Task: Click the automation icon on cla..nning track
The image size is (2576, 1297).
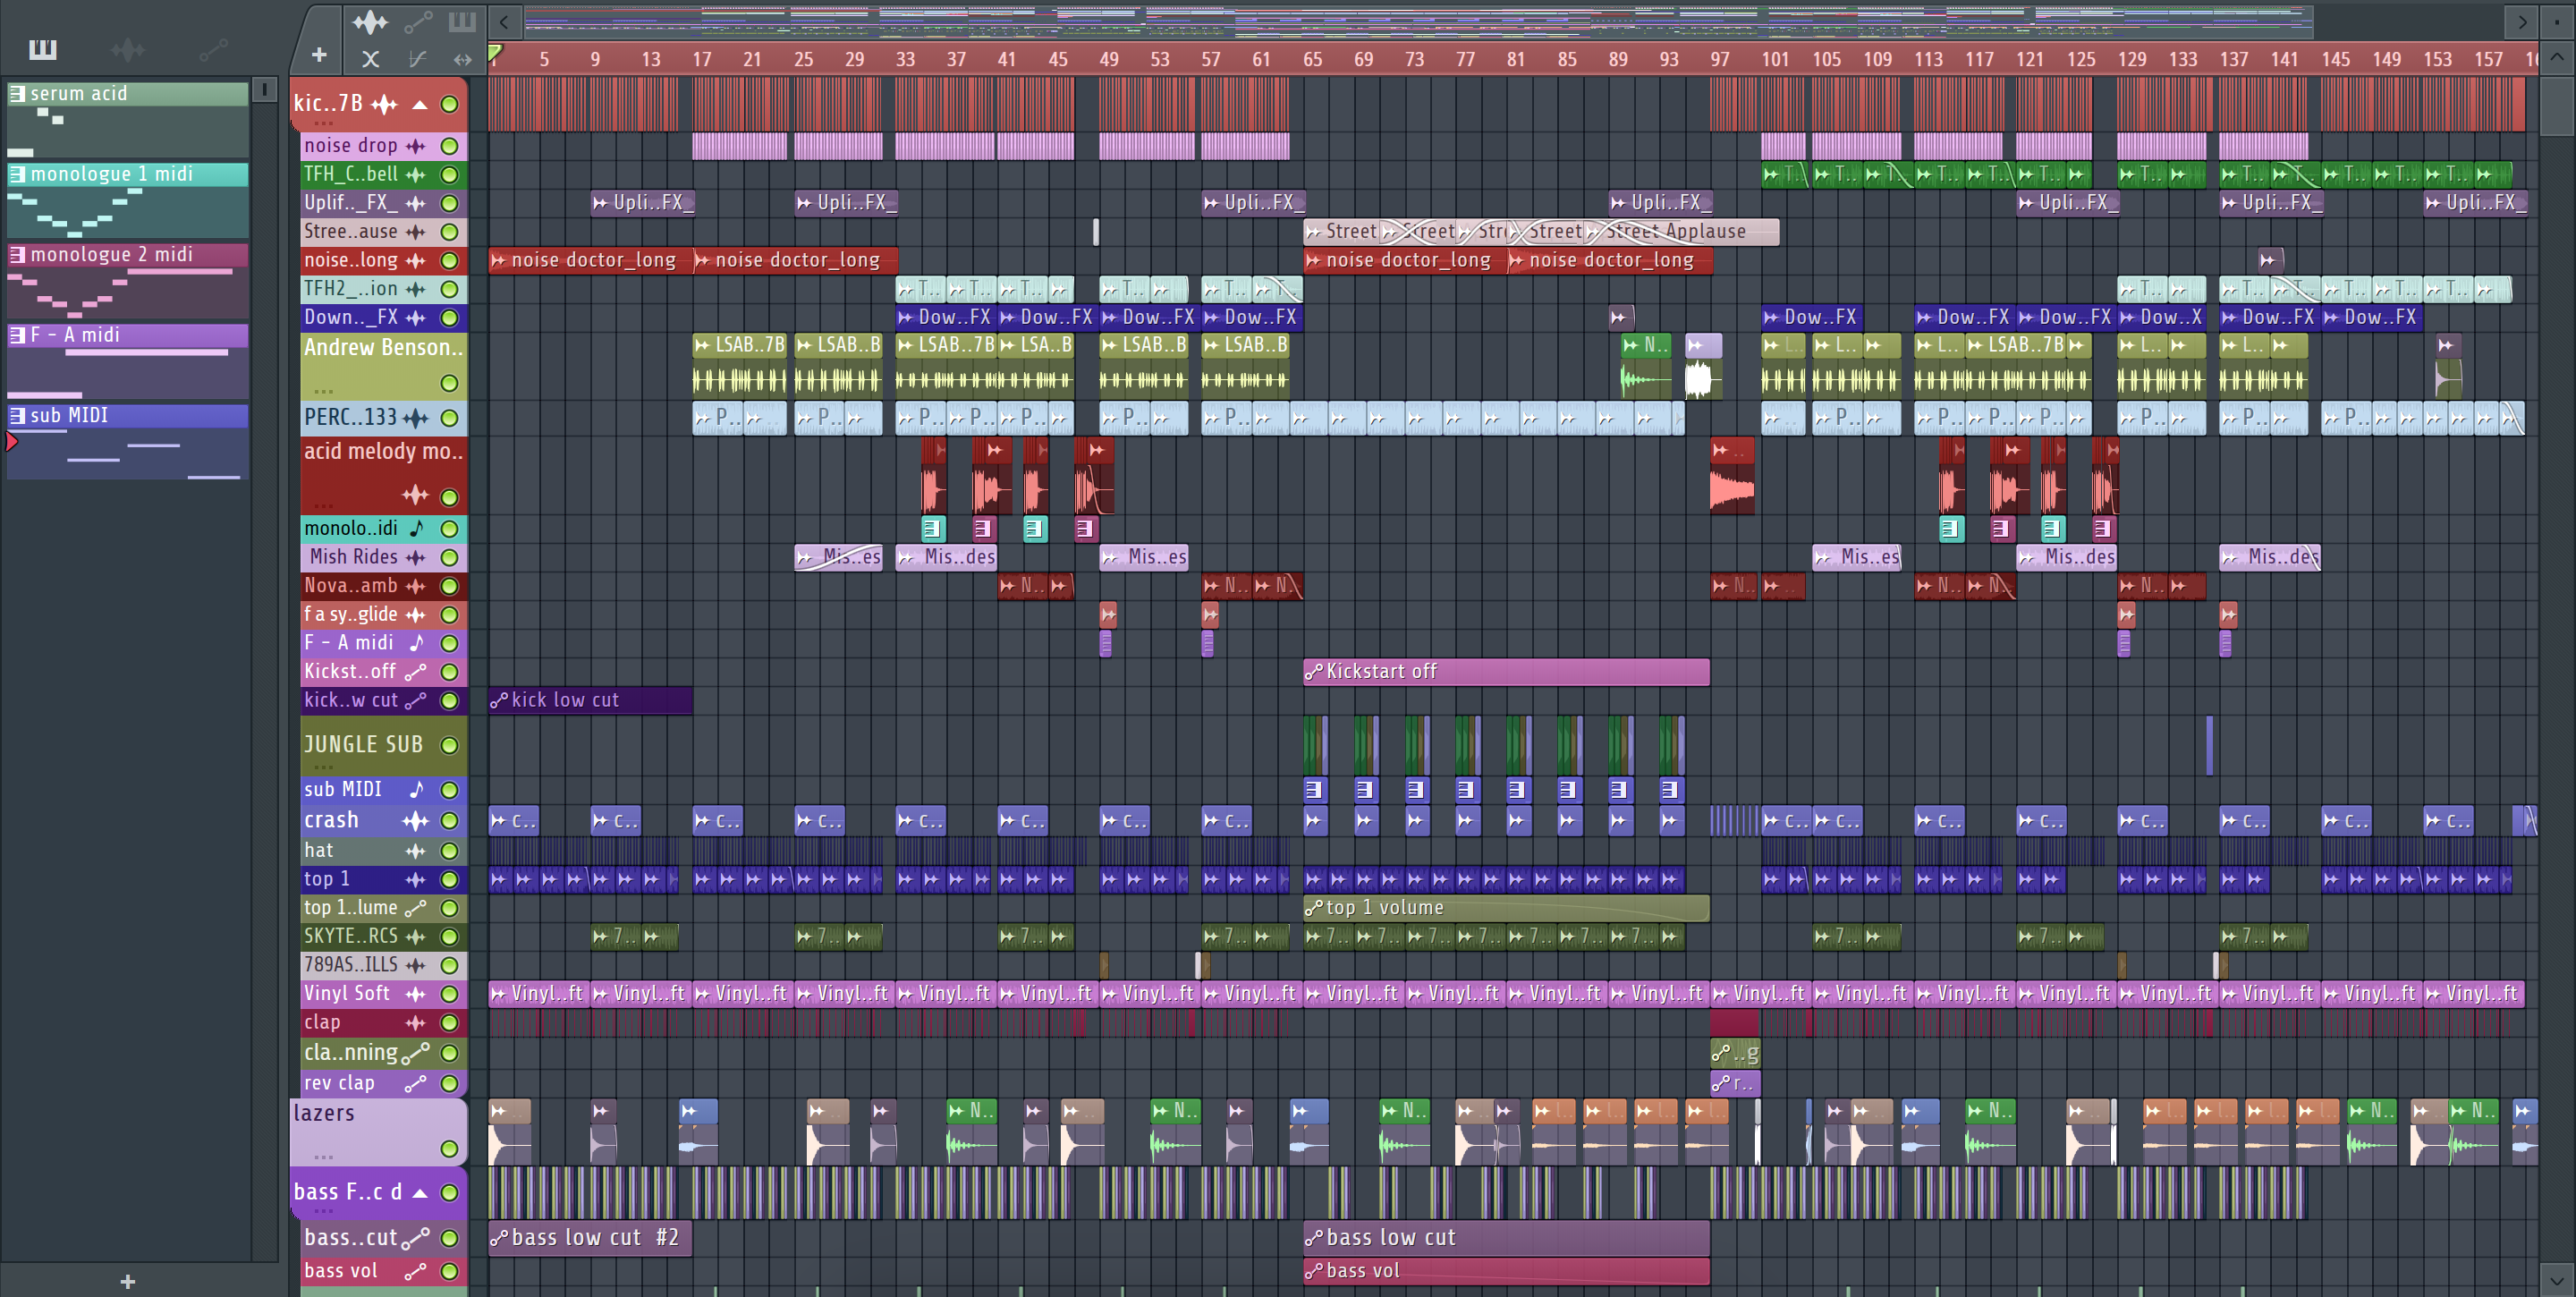Action: tap(416, 1053)
